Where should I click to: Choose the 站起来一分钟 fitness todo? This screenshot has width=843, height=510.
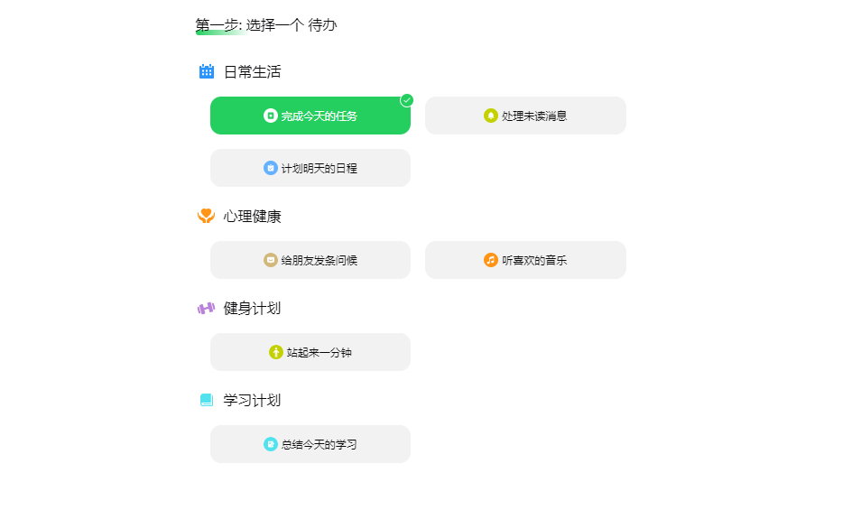pyautogui.click(x=310, y=352)
